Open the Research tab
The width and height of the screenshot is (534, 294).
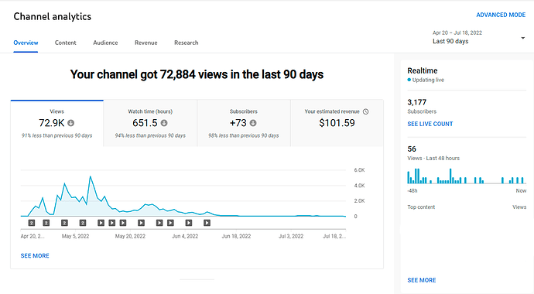187,43
